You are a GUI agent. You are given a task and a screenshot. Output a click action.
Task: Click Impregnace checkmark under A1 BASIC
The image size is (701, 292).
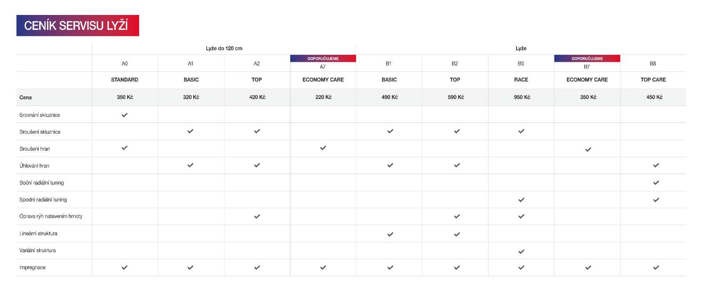pyautogui.click(x=190, y=267)
